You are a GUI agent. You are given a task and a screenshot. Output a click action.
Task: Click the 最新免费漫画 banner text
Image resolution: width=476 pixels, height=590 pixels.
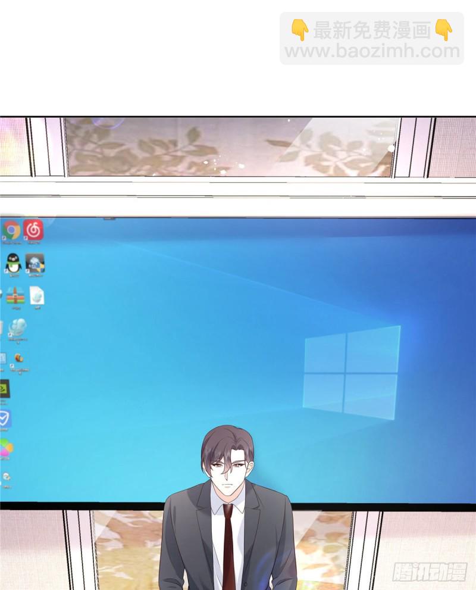click(x=372, y=30)
